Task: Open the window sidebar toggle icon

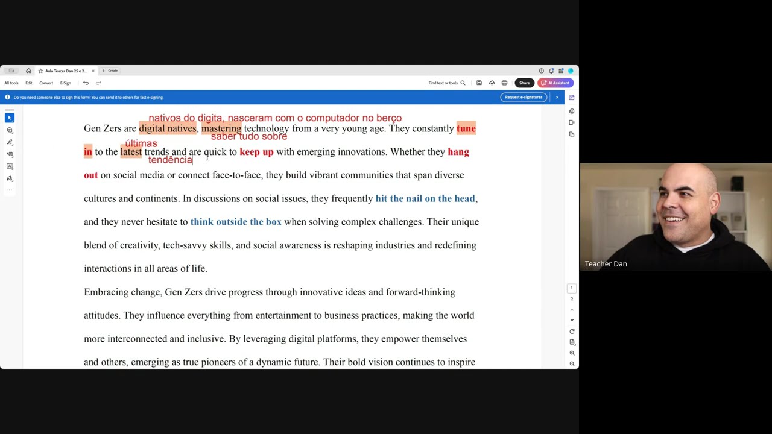Action: tap(11, 71)
